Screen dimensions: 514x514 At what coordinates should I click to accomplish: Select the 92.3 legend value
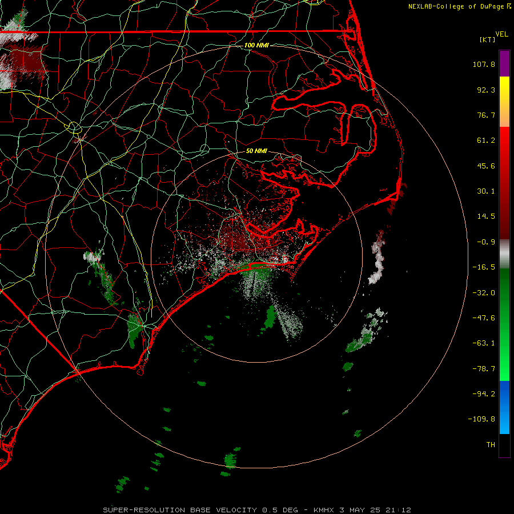coord(486,90)
